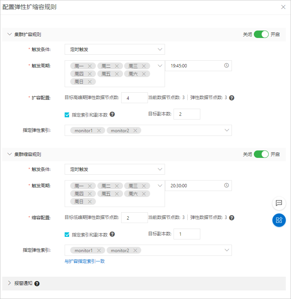Remove 周日 tag in scale-in trigger period

[90, 202]
